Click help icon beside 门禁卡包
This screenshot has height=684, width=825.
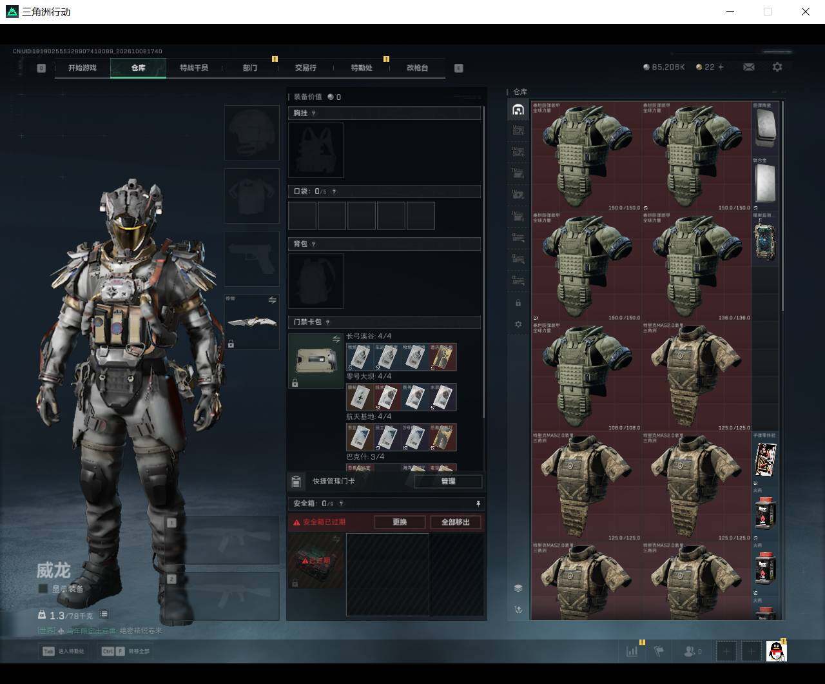[328, 322]
